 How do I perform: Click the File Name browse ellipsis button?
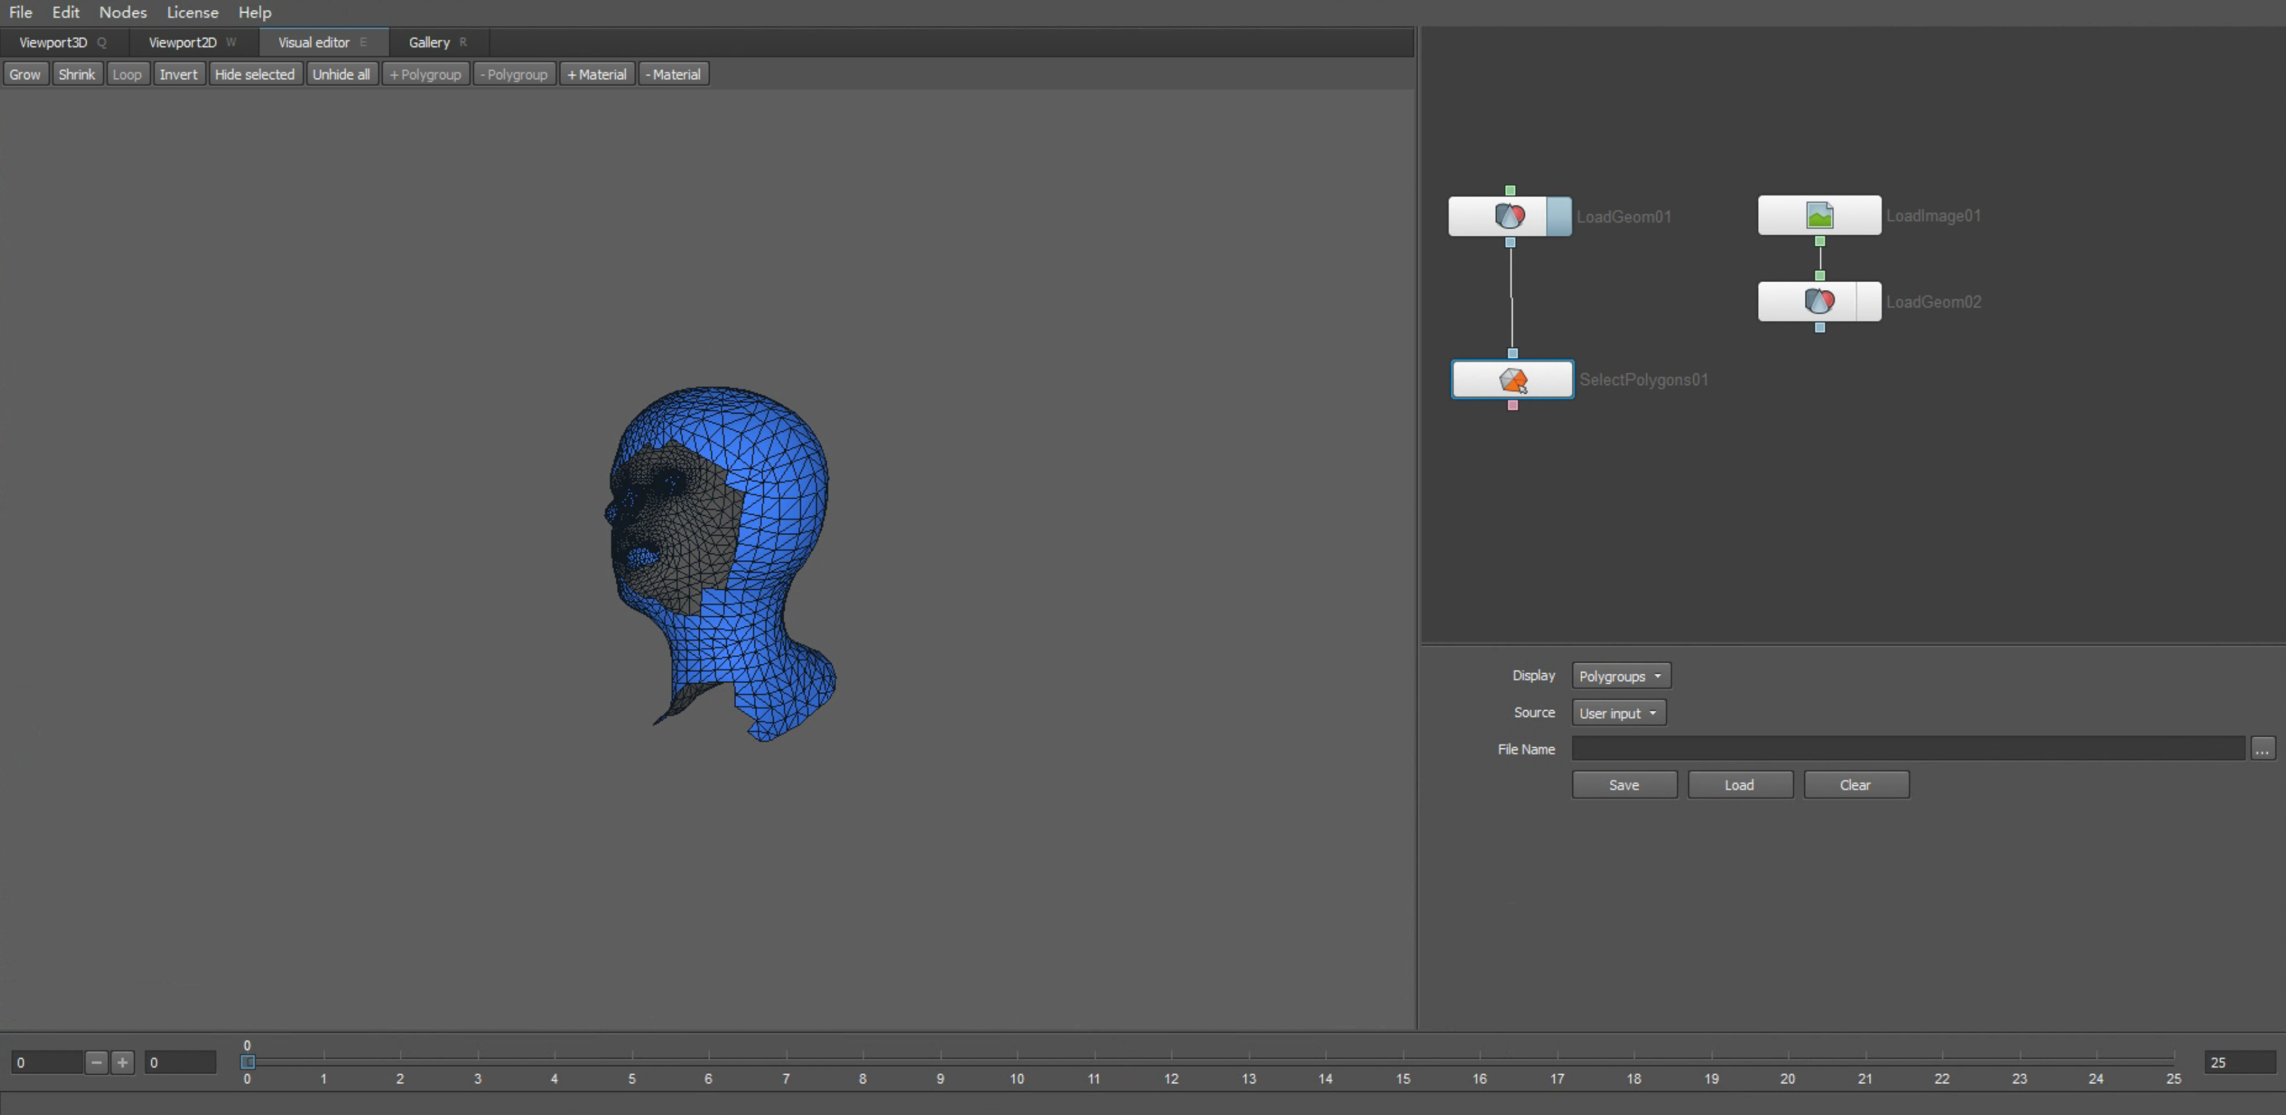2262,750
